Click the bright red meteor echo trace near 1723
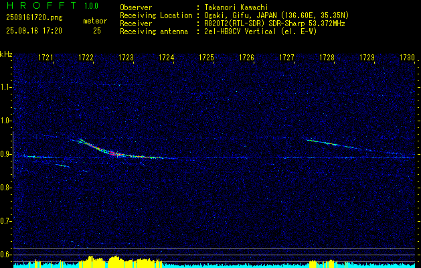The image size is (421, 268). (x=114, y=153)
